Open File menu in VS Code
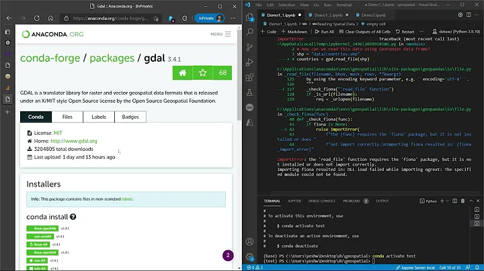The width and height of the screenshot is (484, 271). [259, 5]
